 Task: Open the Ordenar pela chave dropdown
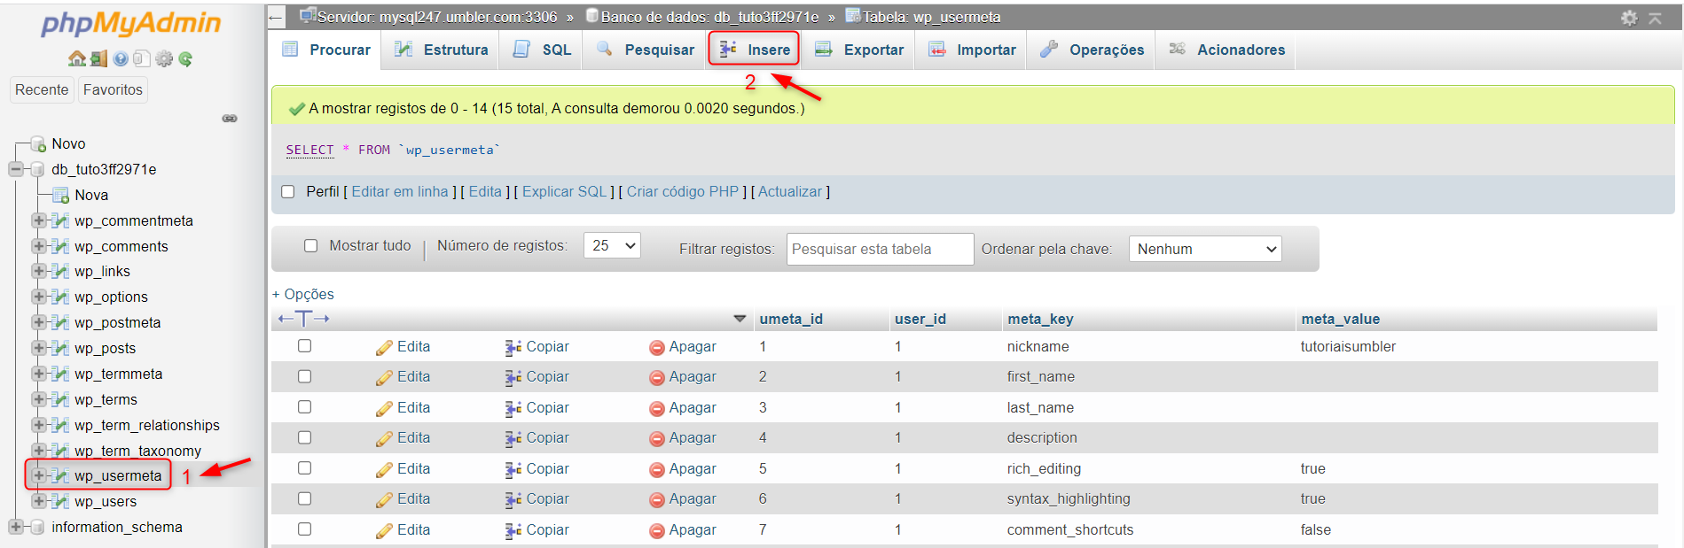pyautogui.click(x=1205, y=250)
